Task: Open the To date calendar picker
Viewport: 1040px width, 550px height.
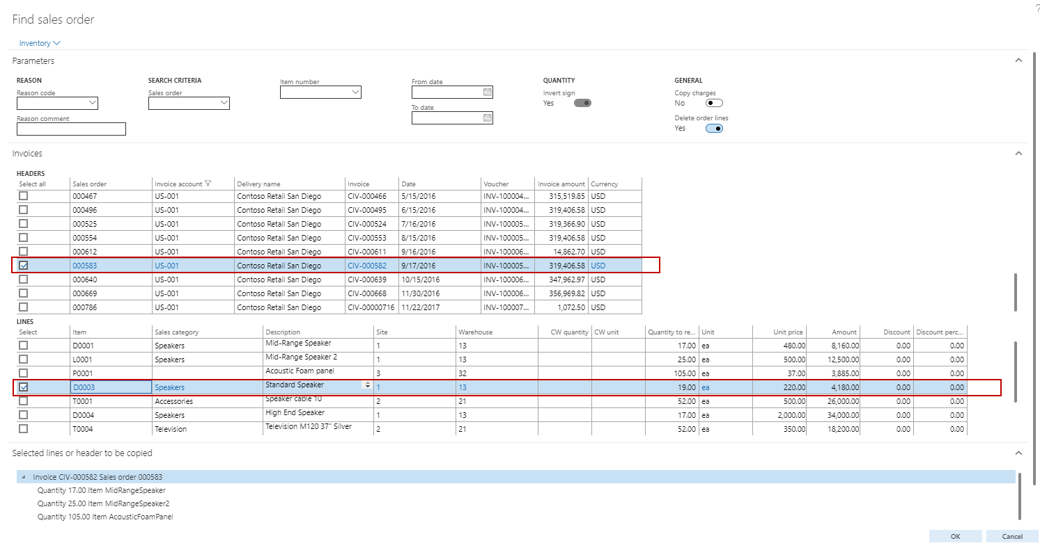Action: point(487,118)
